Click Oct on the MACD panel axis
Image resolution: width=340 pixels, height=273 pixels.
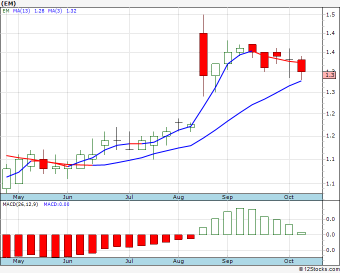click(289, 261)
